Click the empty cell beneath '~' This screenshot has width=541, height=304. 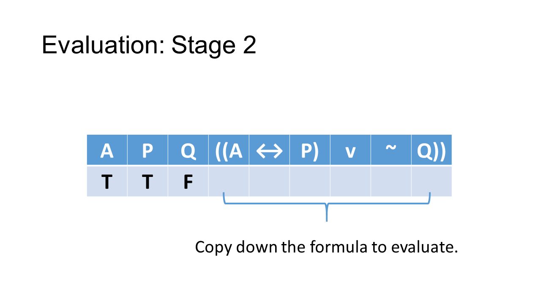click(391, 181)
